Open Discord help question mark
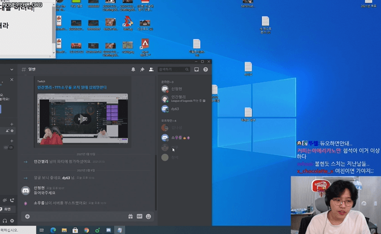Screen dimensions: 381x234 [206, 69]
